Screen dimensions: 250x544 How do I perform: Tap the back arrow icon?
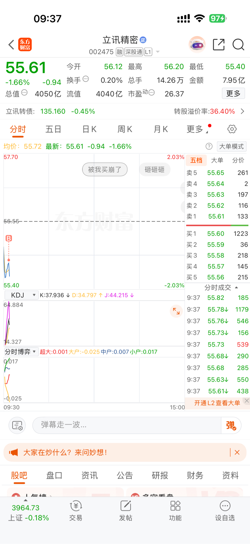pyautogui.click(x=11, y=45)
